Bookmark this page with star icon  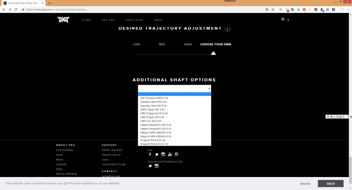point(273,10)
